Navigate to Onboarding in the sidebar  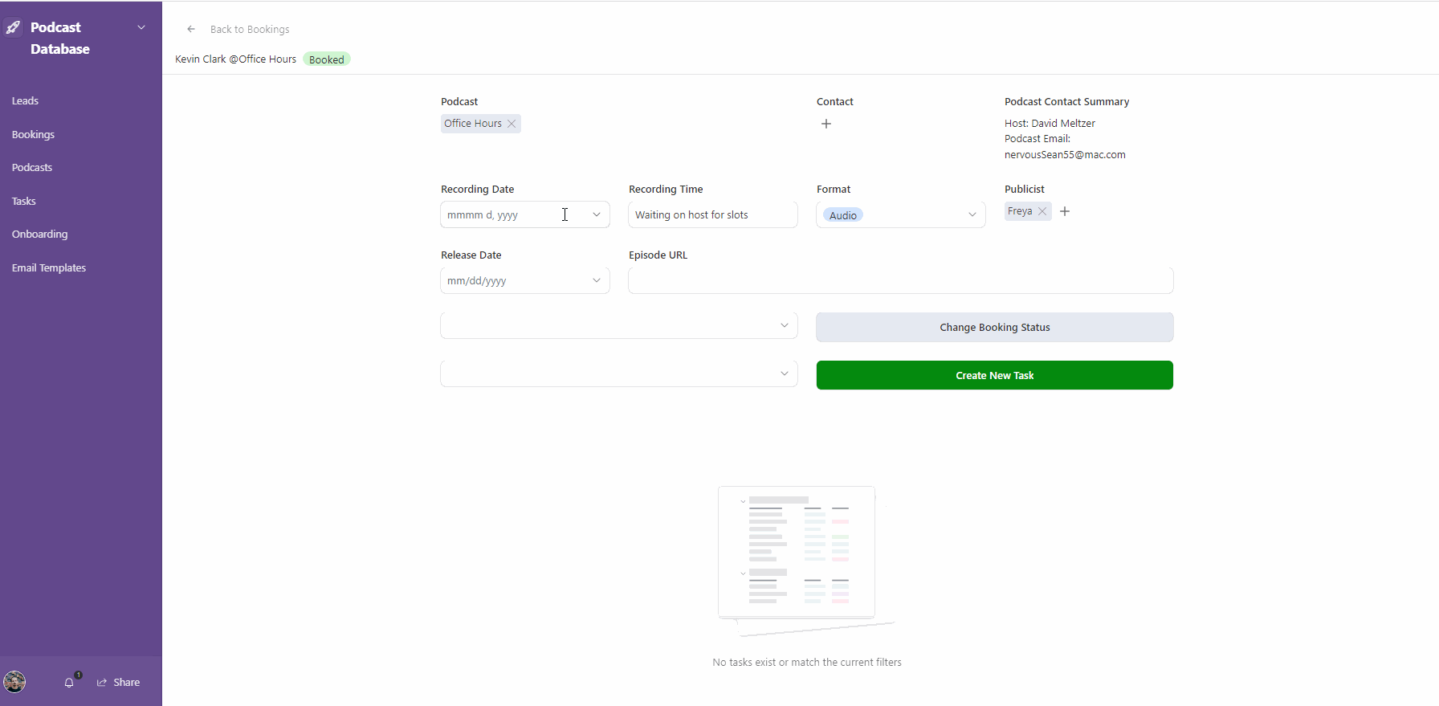pos(39,235)
